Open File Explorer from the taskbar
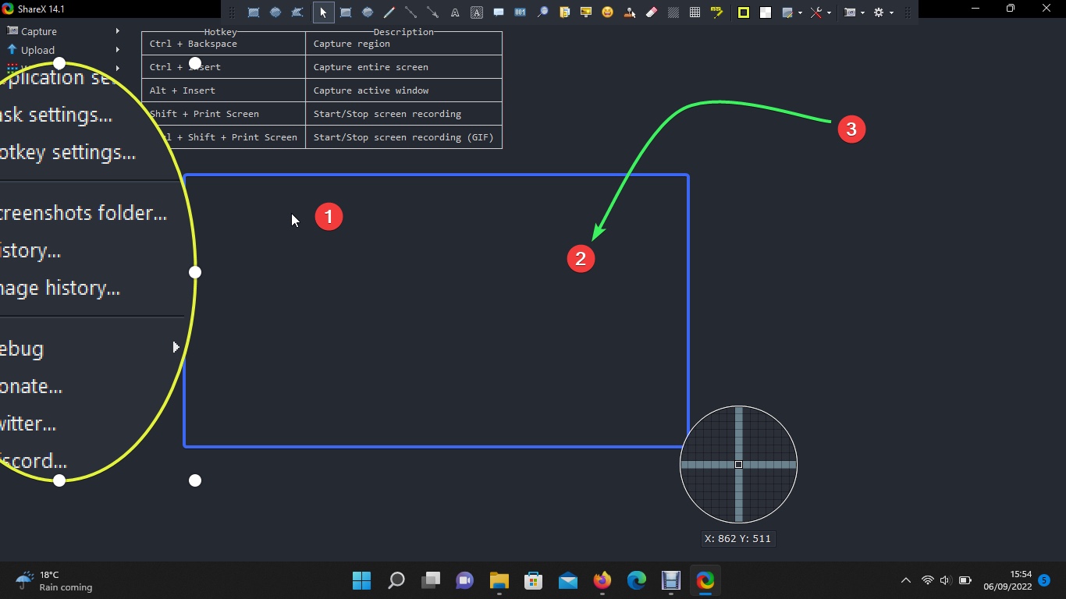This screenshot has height=599, width=1066. pos(499,580)
